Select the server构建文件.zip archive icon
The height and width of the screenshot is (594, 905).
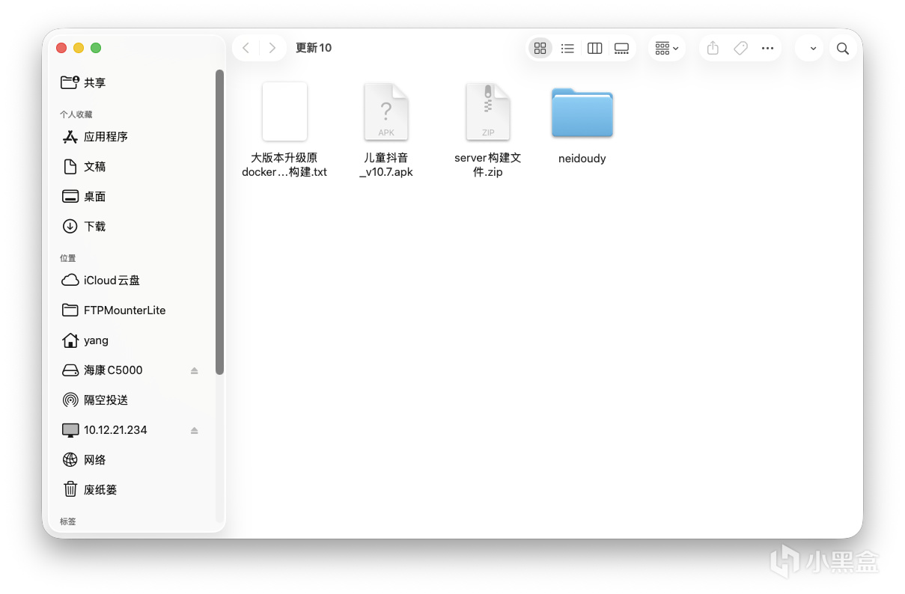(488, 111)
